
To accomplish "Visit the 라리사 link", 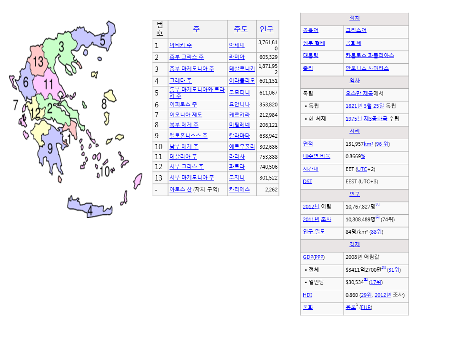I will coord(237,157).
